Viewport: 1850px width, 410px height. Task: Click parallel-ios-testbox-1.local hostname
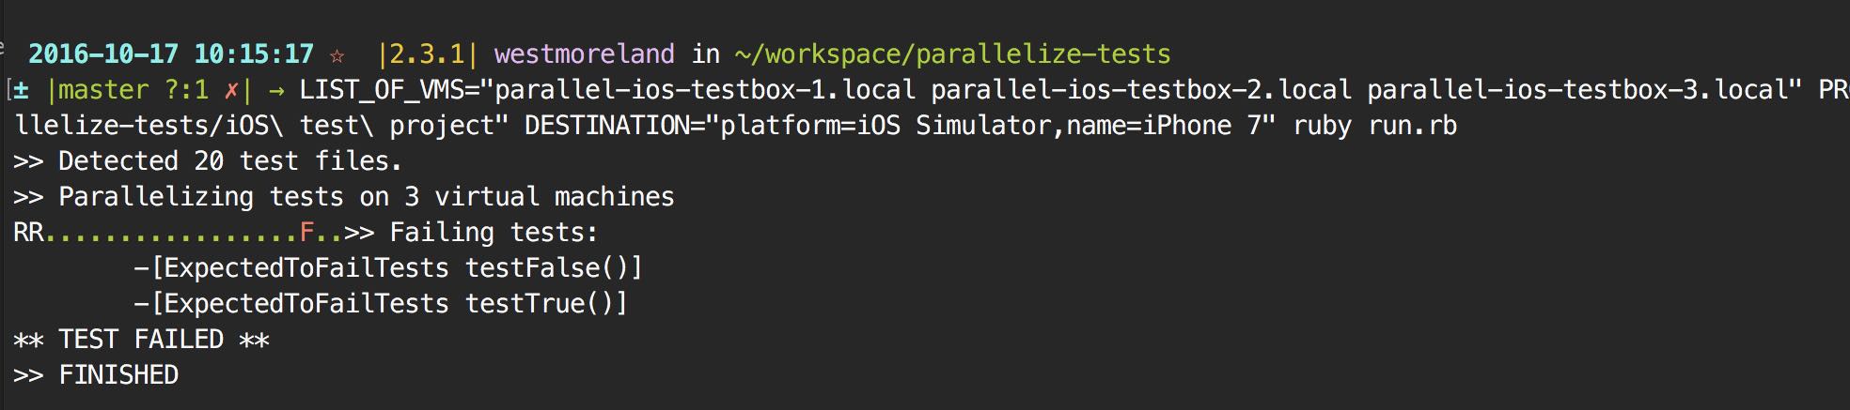705,90
